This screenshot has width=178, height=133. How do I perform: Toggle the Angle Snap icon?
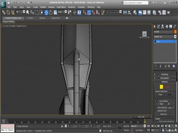89,12
